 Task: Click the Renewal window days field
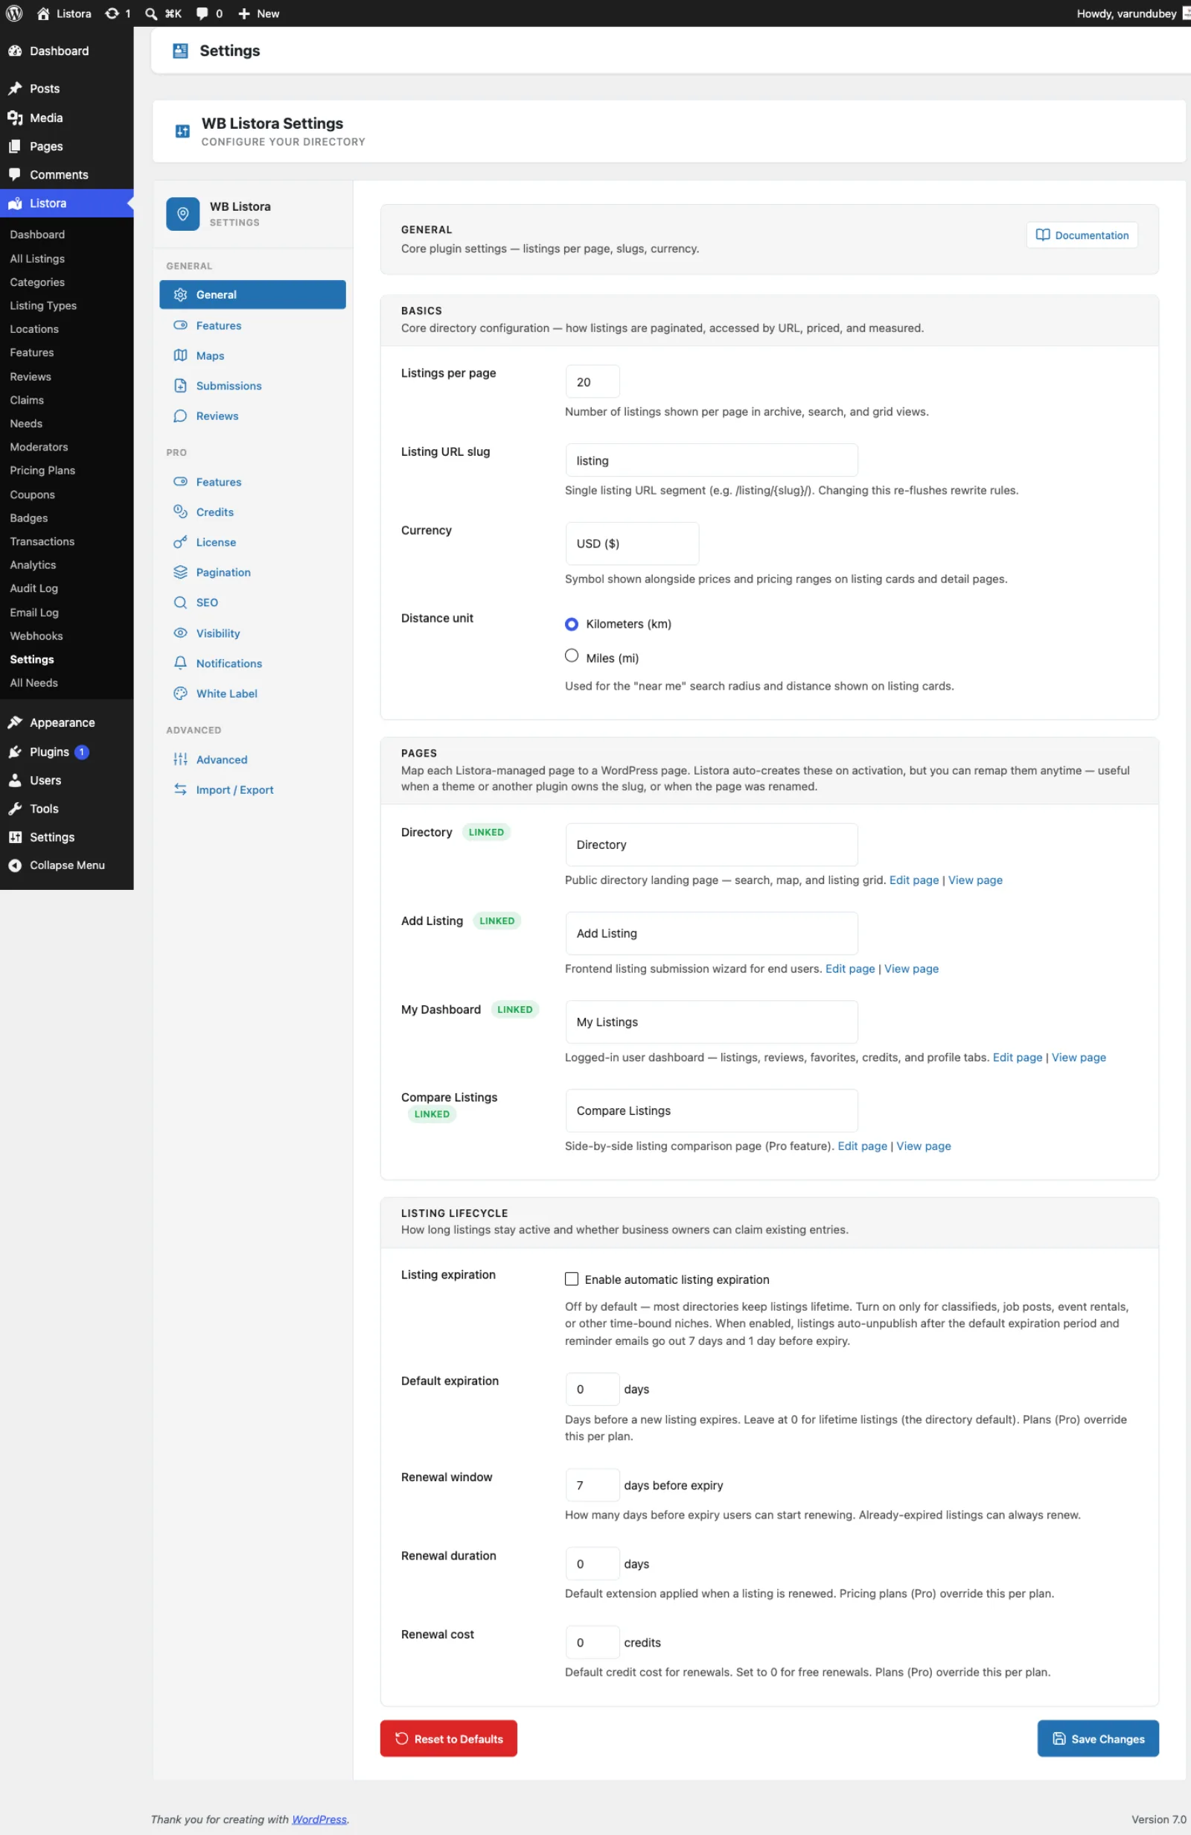[593, 1485]
